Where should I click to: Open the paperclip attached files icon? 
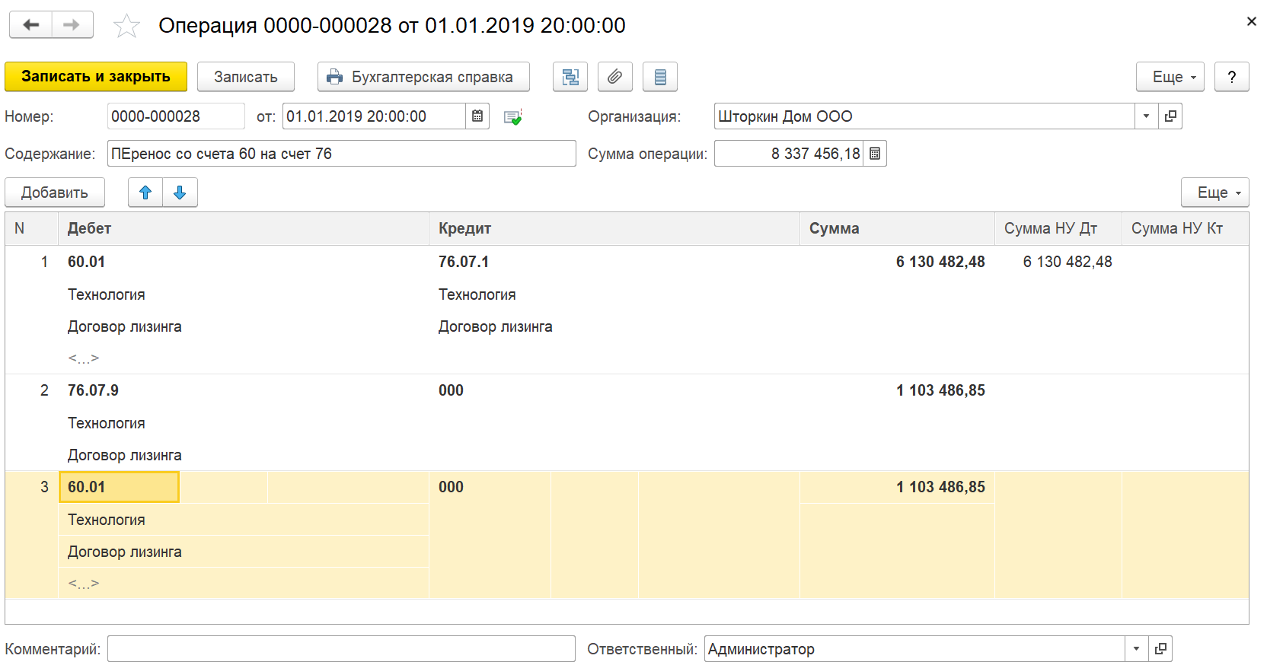(x=615, y=77)
